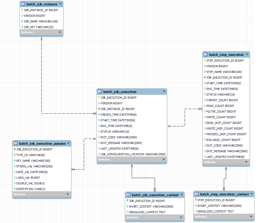Click red key icon in batch_job_execution_context
258x223 pixels.
click(127, 201)
